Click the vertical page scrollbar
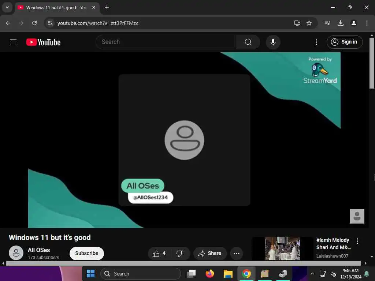Image resolution: width=375 pixels, height=281 pixels. (x=372, y=63)
